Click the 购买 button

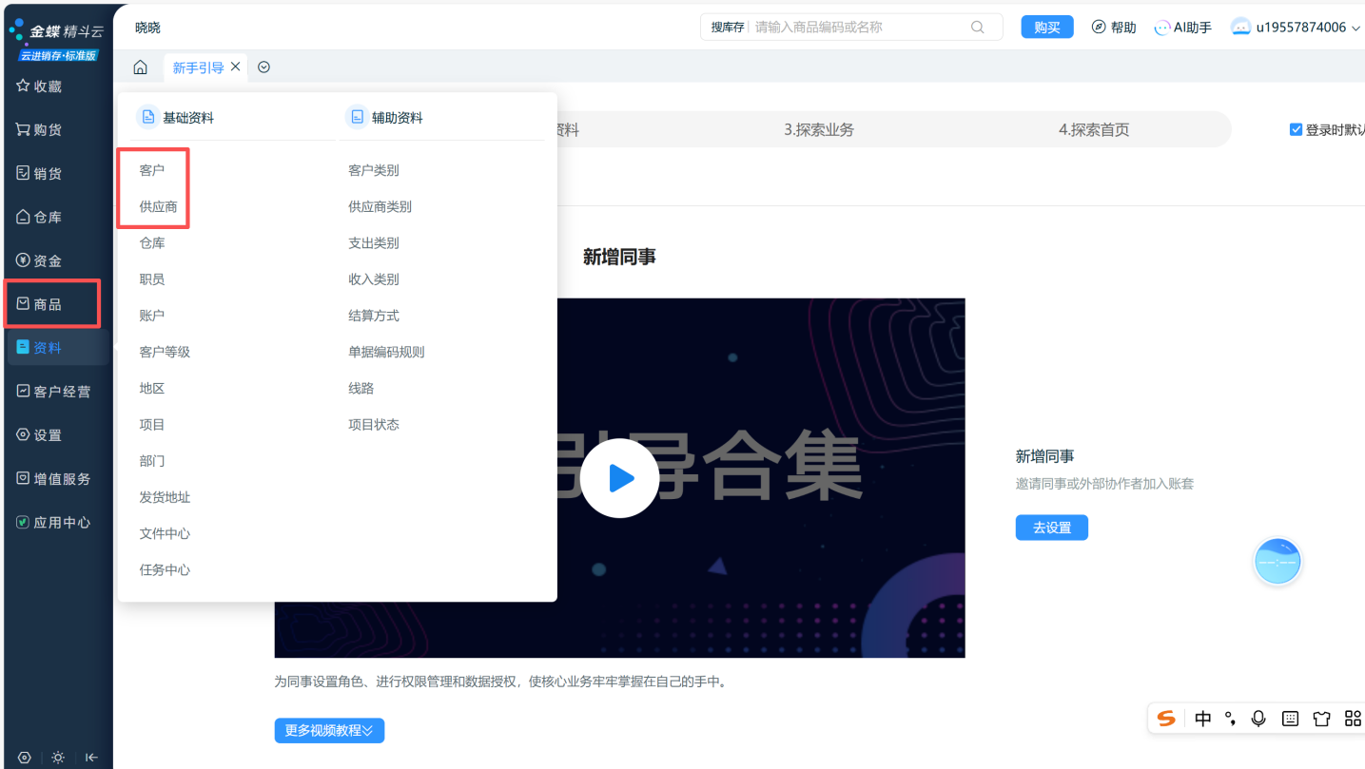(1046, 28)
